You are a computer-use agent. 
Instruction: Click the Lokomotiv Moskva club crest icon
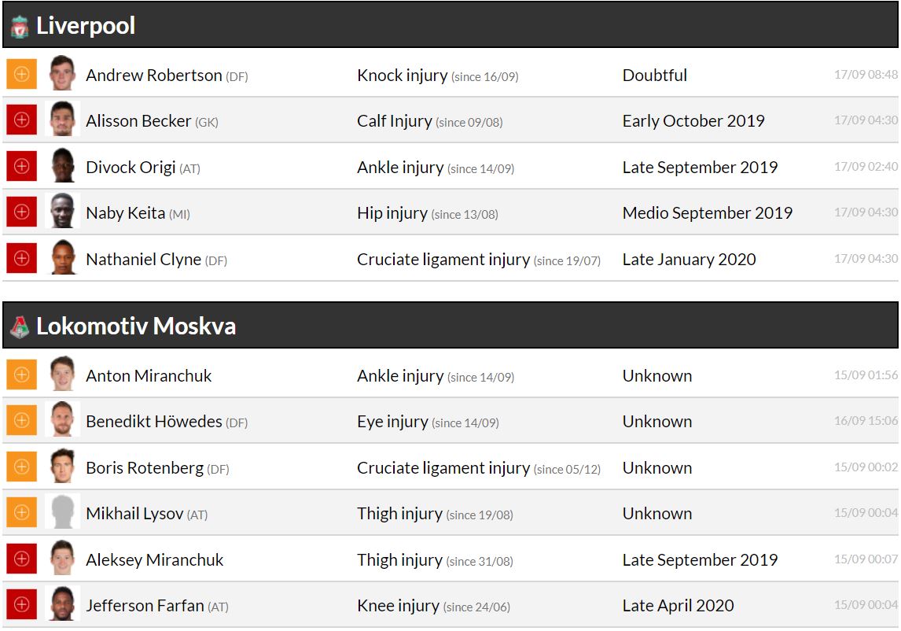(20, 327)
